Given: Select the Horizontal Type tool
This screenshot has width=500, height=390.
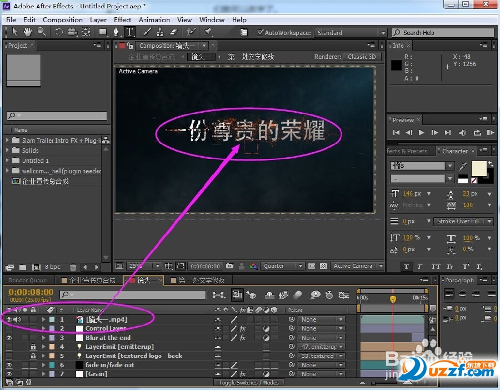Looking at the screenshot, I should click(129, 32).
